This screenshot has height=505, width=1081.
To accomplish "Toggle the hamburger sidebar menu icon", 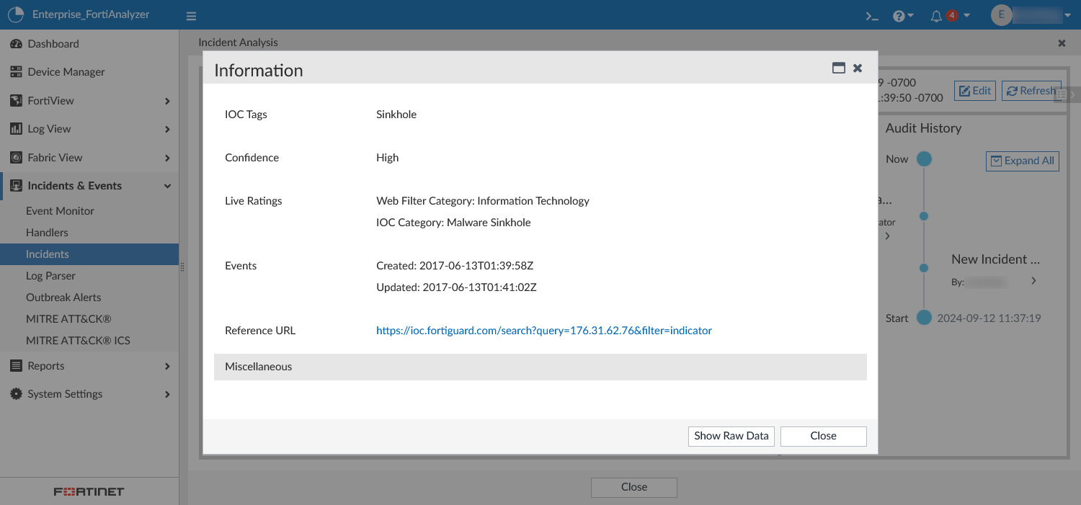I will (x=191, y=16).
